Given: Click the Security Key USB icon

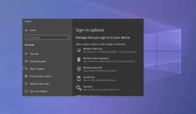Looking at the screenshot, I should [79, 79].
